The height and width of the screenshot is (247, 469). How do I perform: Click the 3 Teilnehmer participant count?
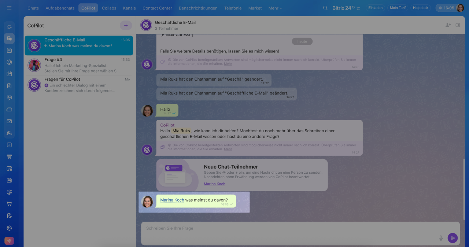click(167, 29)
